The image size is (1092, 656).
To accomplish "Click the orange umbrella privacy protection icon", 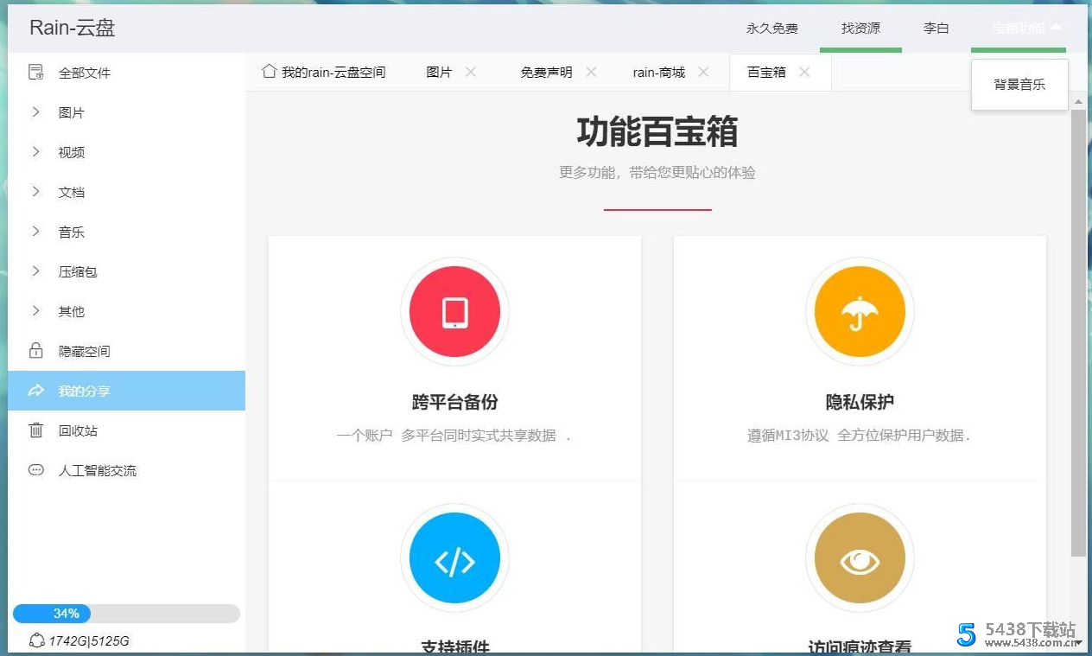I will [859, 312].
